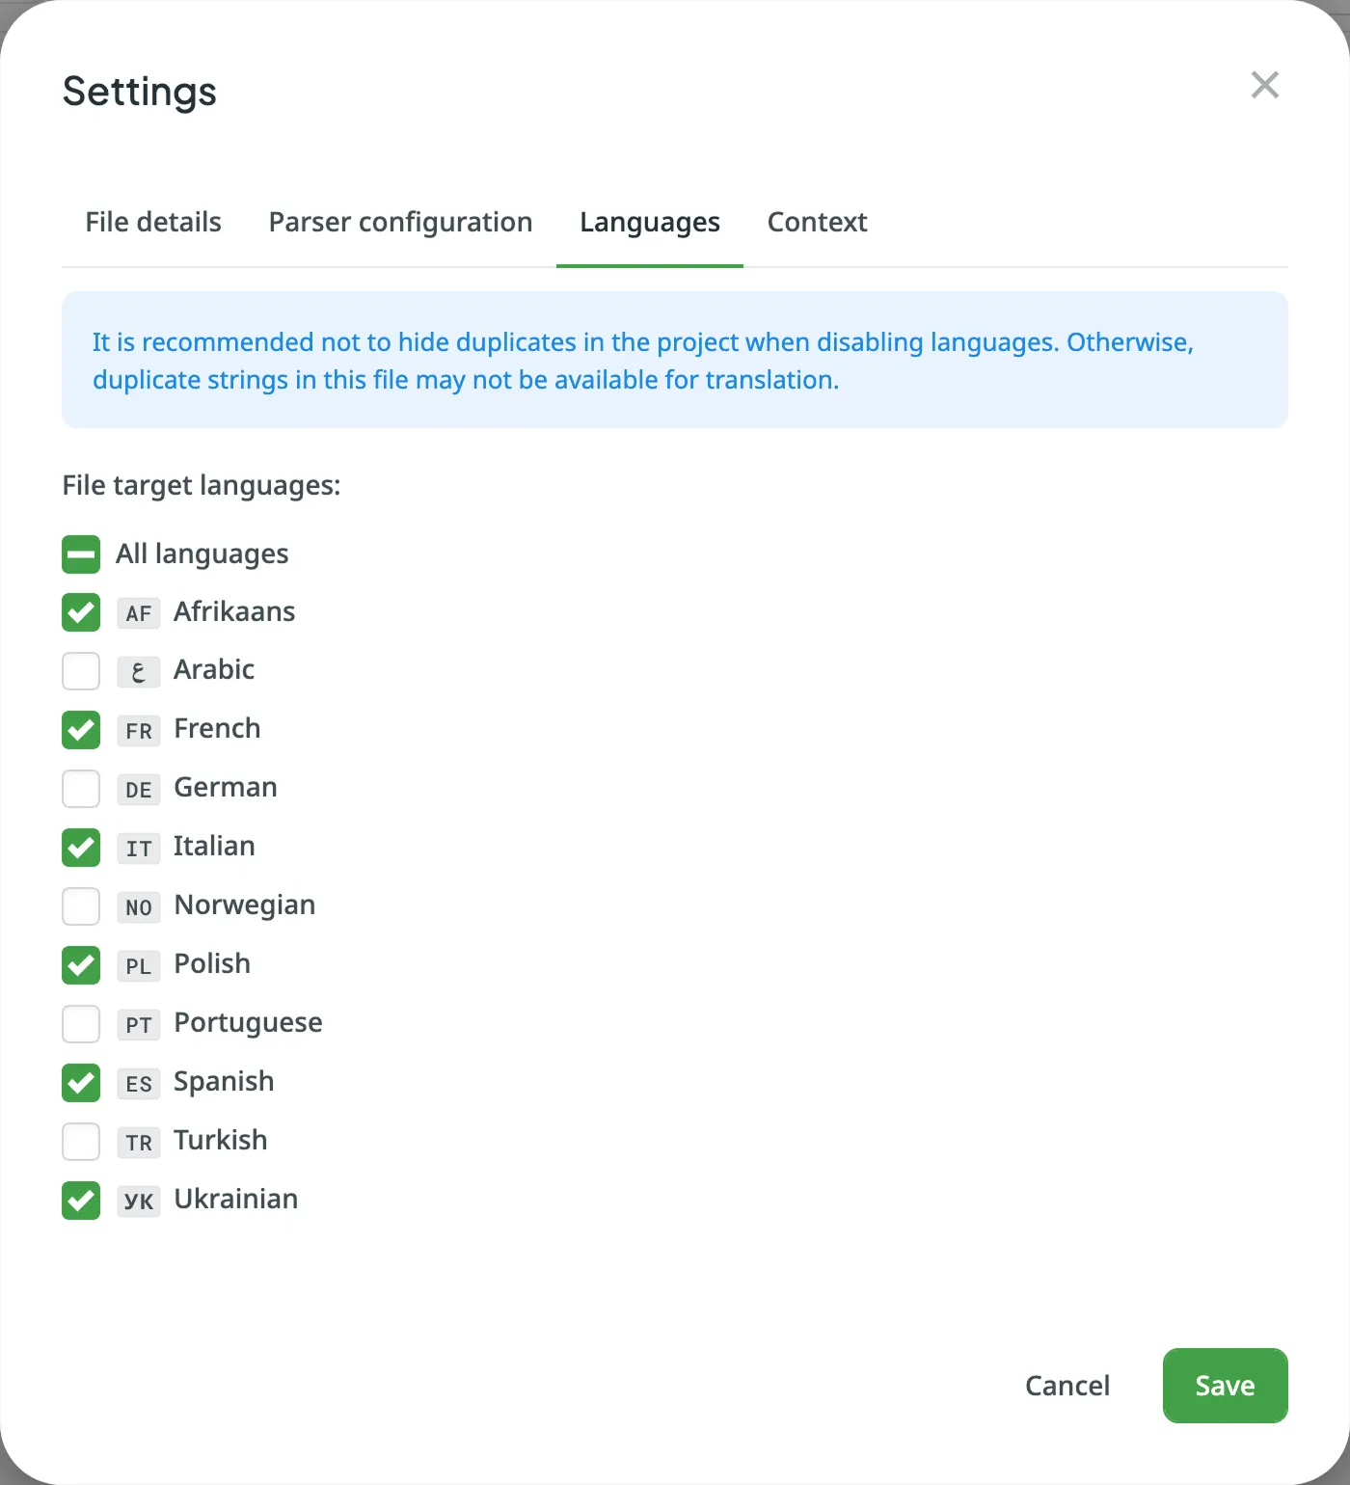Uncheck the Polish language checkbox
The height and width of the screenshot is (1485, 1350).
point(80,966)
